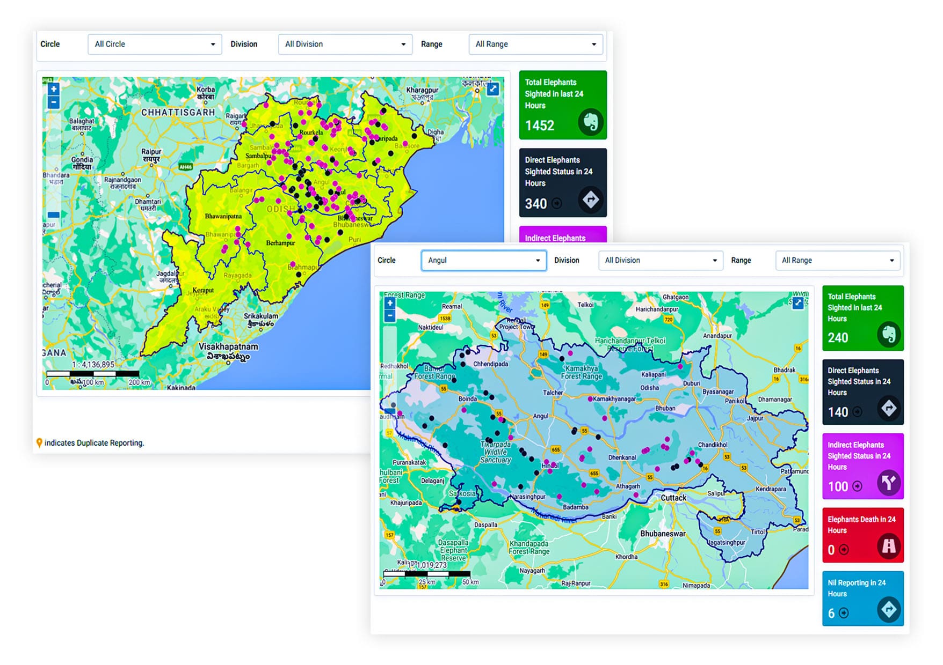Image resolution: width=943 pixels, height=665 pixels.
Task: Click the red Elephants Death card
Action: (862, 535)
